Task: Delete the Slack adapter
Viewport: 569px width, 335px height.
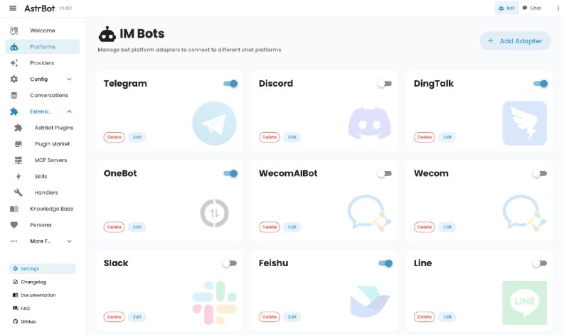Action: click(x=115, y=317)
